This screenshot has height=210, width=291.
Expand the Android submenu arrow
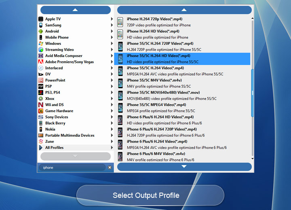112,31
